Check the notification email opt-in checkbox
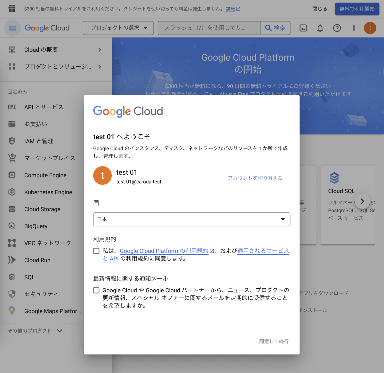Image resolution: width=384 pixels, height=373 pixels. pyautogui.click(x=96, y=290)
